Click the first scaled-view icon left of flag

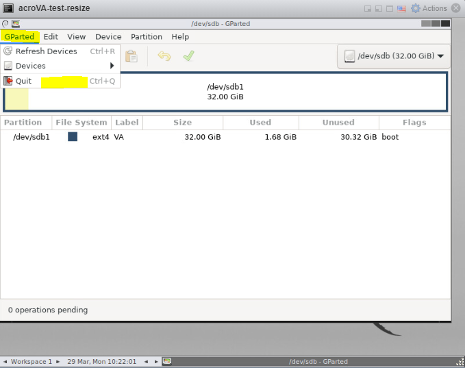pos(368,9)
